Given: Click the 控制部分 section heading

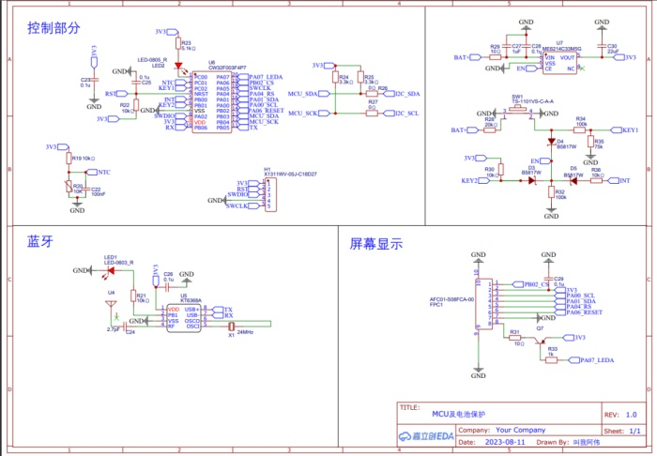Looking at the screenshot, I should tap(53, 29).
